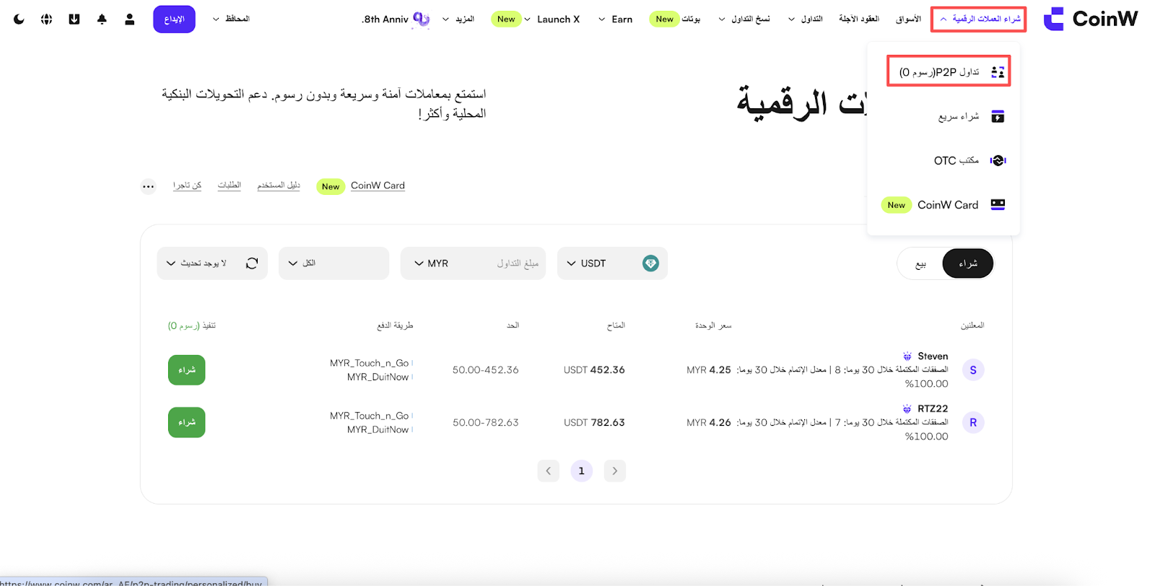Click the app download icon

[74, 19]
